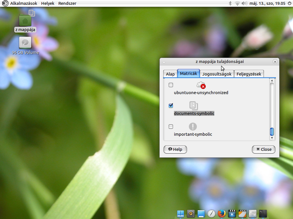
Task: Open the Wi-Fi network indicator
Action: (237, 3)
